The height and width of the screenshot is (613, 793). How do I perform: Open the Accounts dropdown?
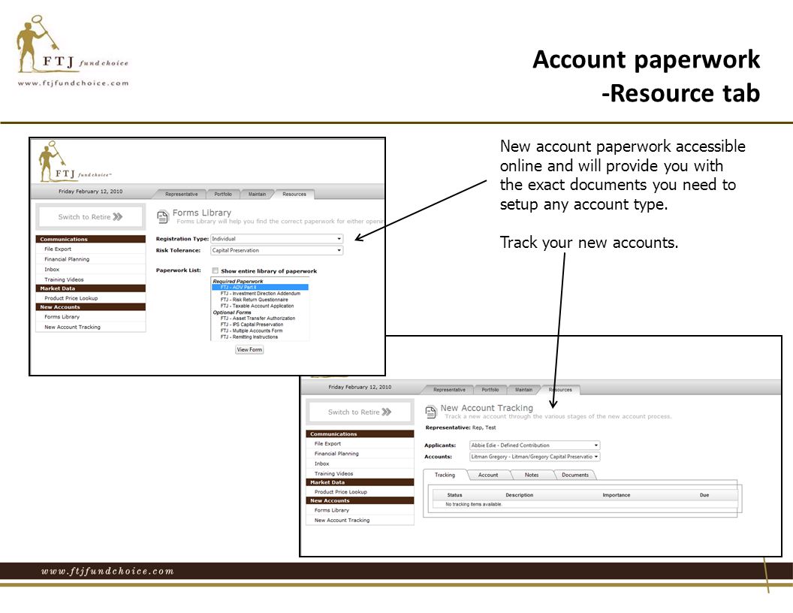pyautogui.click(x=535, y=457)
